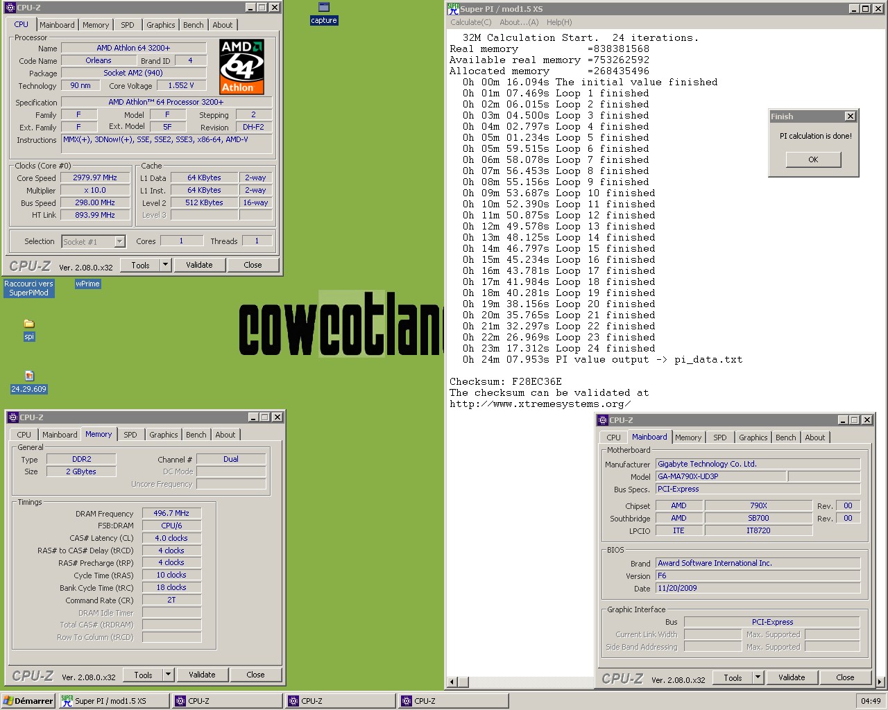This screenshot has width=888, height=710.
Task: Open Graphics tab in top CPU-Z window
Action: click(160, 25)
